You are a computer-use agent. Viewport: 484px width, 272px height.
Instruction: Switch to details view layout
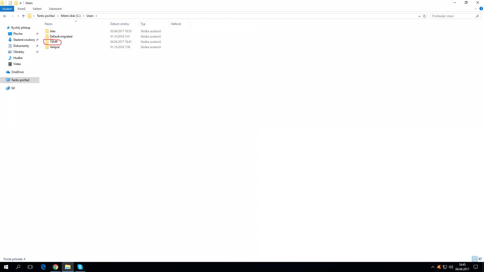pyautogui.click(x=475, y=259)
